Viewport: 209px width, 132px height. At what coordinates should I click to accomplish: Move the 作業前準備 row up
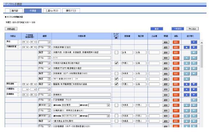187,47
